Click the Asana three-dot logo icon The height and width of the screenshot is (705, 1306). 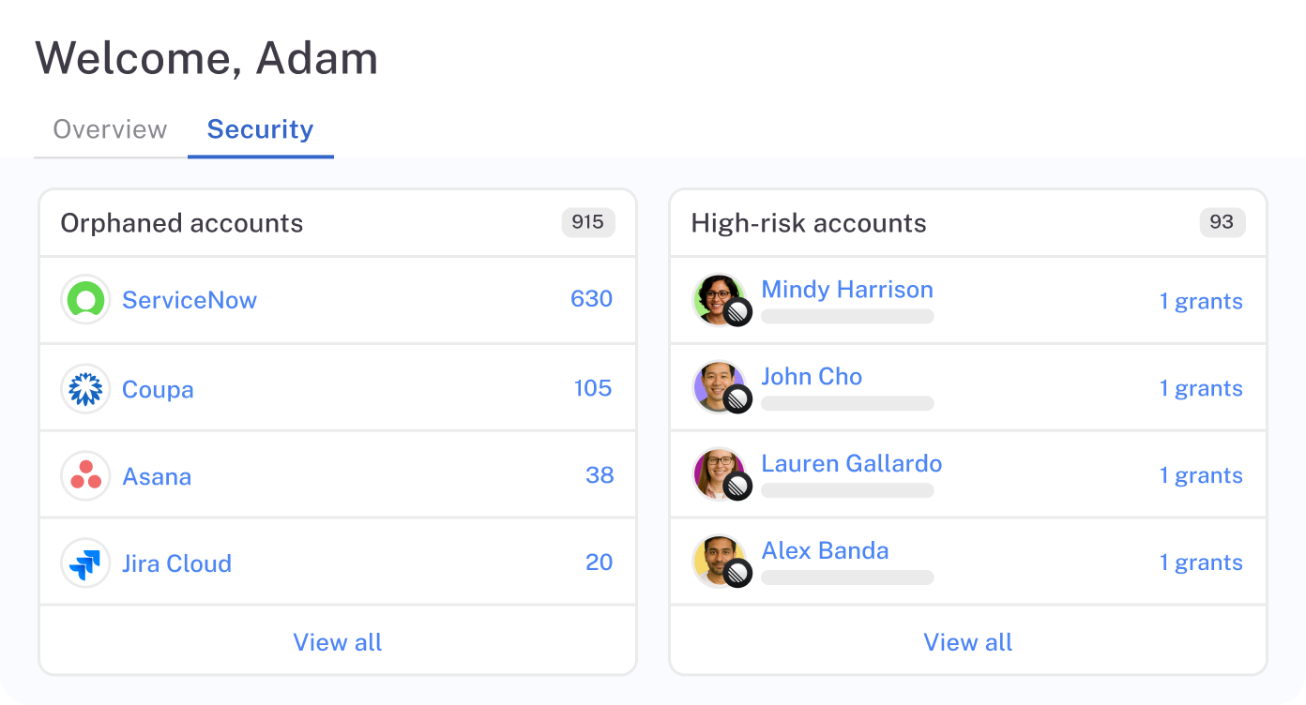pyautogui.click(x=85, y=476)
